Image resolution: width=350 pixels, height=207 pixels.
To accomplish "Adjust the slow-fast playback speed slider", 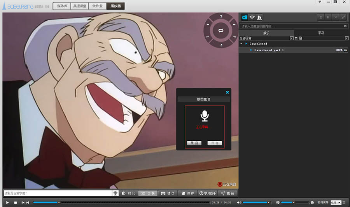I will (x=295, y=203).
